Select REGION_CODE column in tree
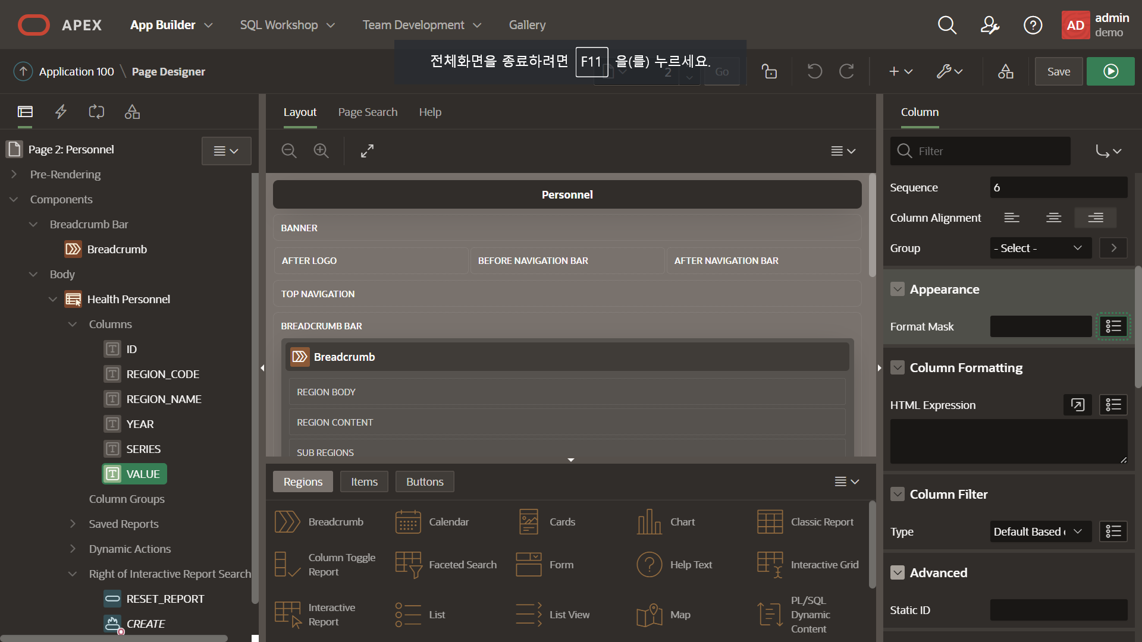The width and height of the screenshot is (1142, 642). tap(162, 374)
